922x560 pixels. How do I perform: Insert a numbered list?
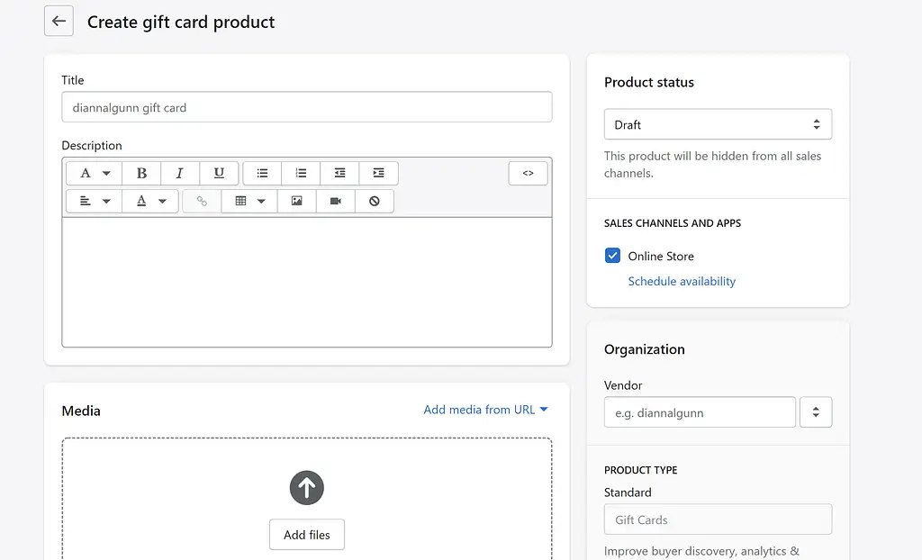(301, 173)
